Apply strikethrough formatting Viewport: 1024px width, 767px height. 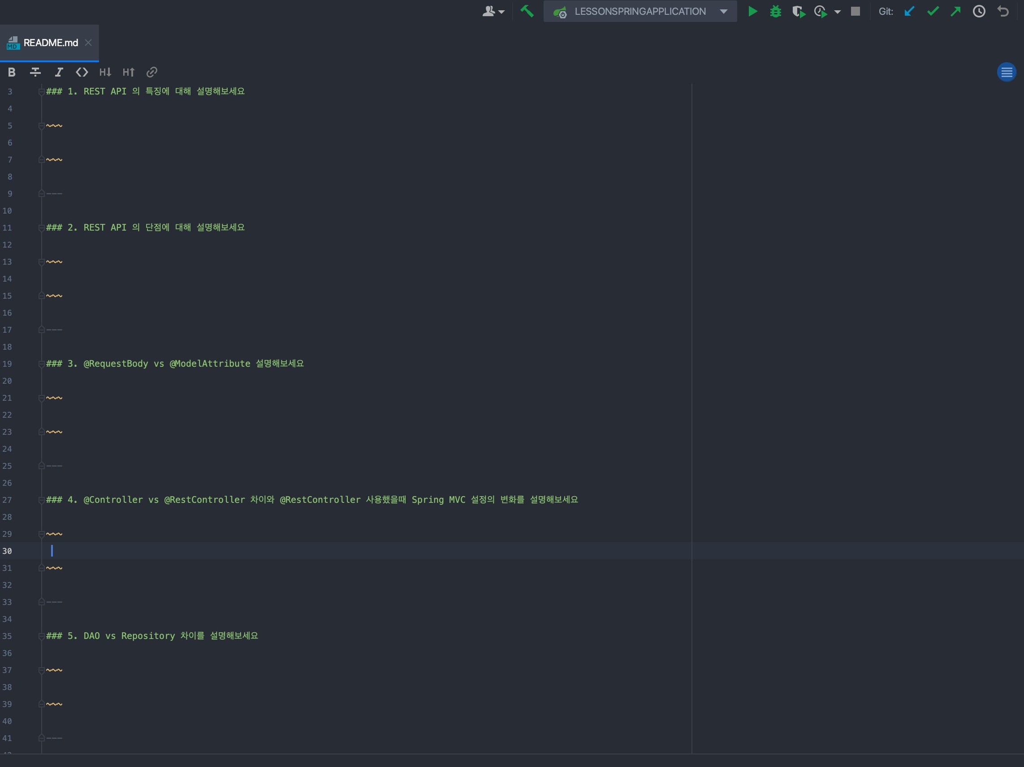point(35,72)
